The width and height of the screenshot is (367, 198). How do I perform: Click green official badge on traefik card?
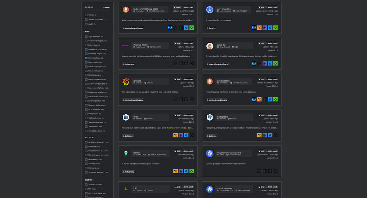(192, 171)
